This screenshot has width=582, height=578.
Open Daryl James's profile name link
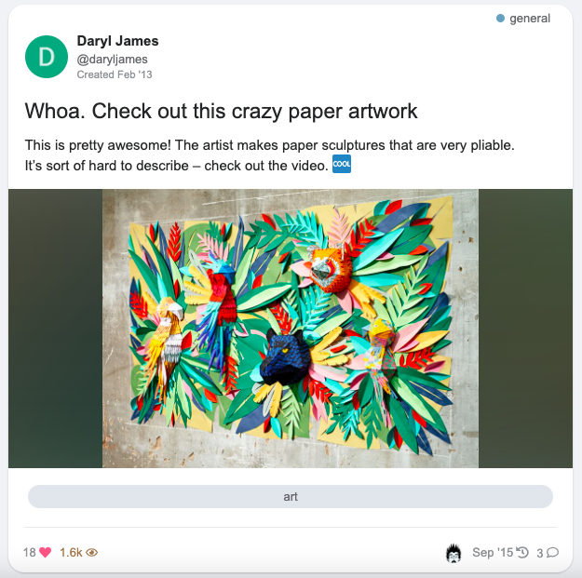coord(117,41)
